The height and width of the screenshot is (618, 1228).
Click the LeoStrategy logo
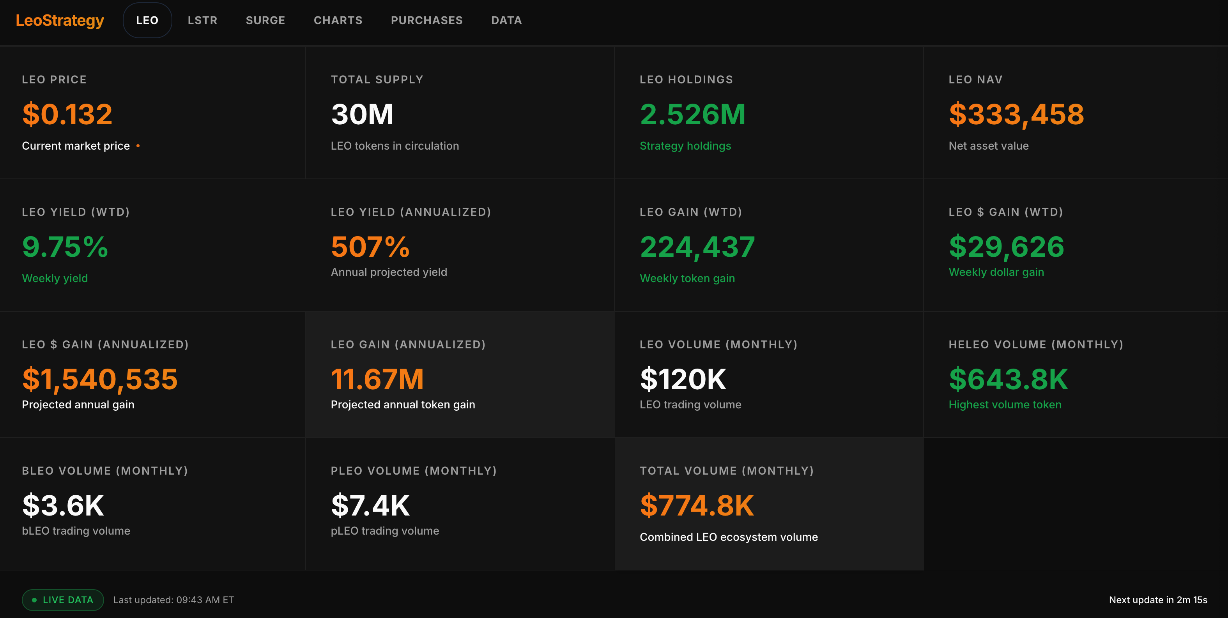click(60, 21)
